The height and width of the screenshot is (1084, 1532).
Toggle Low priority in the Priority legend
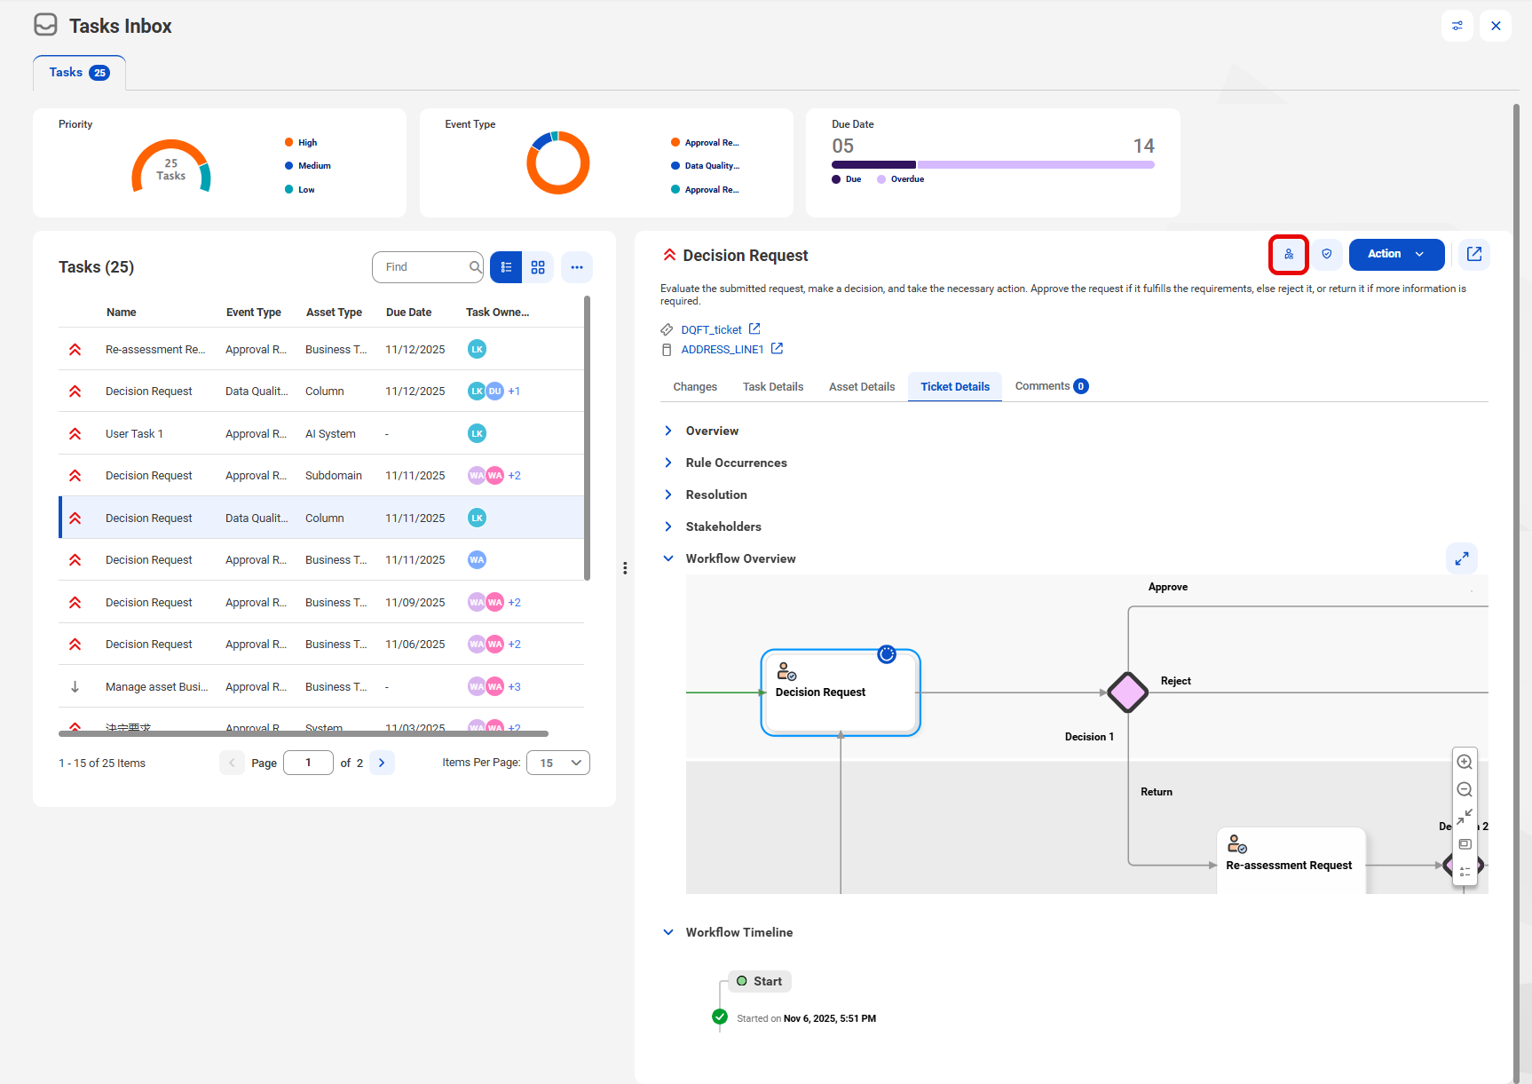(300, 190)
